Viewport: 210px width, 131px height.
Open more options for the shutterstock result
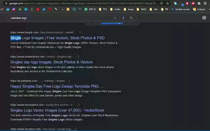[78, 57]
